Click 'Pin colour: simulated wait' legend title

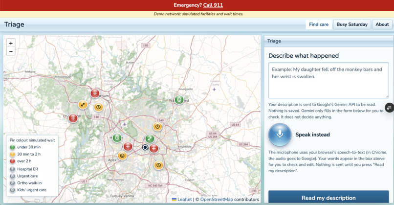[x=32, y=140]
